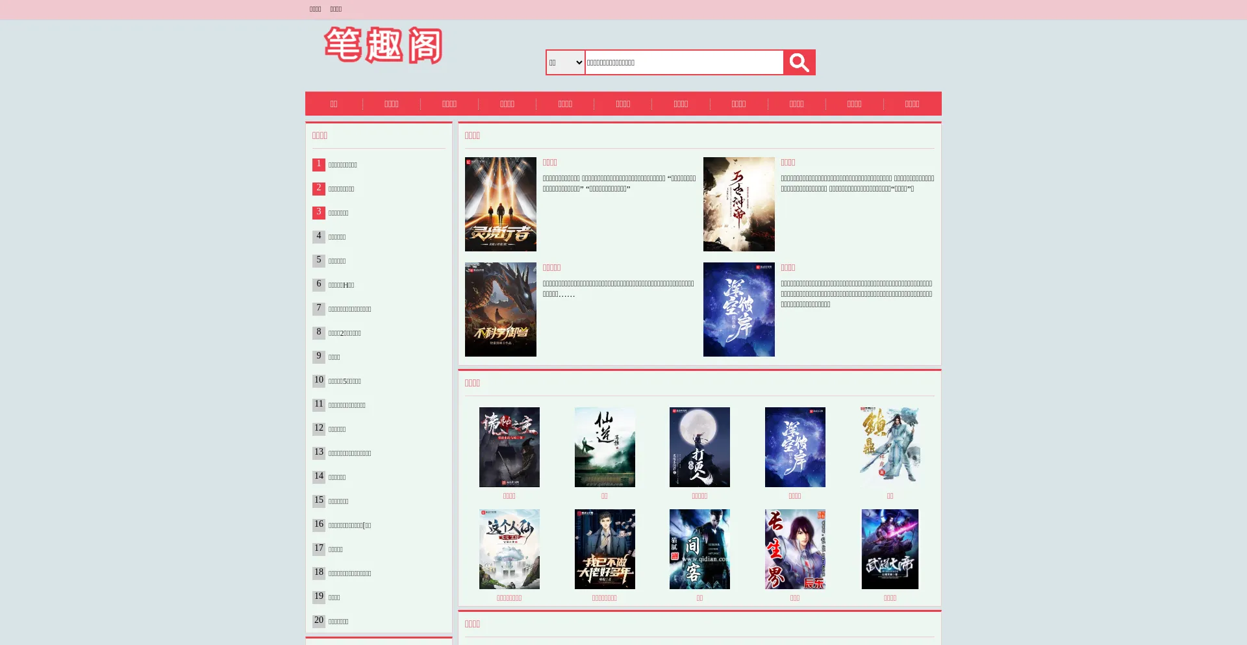Open the sidebar ranking entry numbered 20

coord(338,622)
